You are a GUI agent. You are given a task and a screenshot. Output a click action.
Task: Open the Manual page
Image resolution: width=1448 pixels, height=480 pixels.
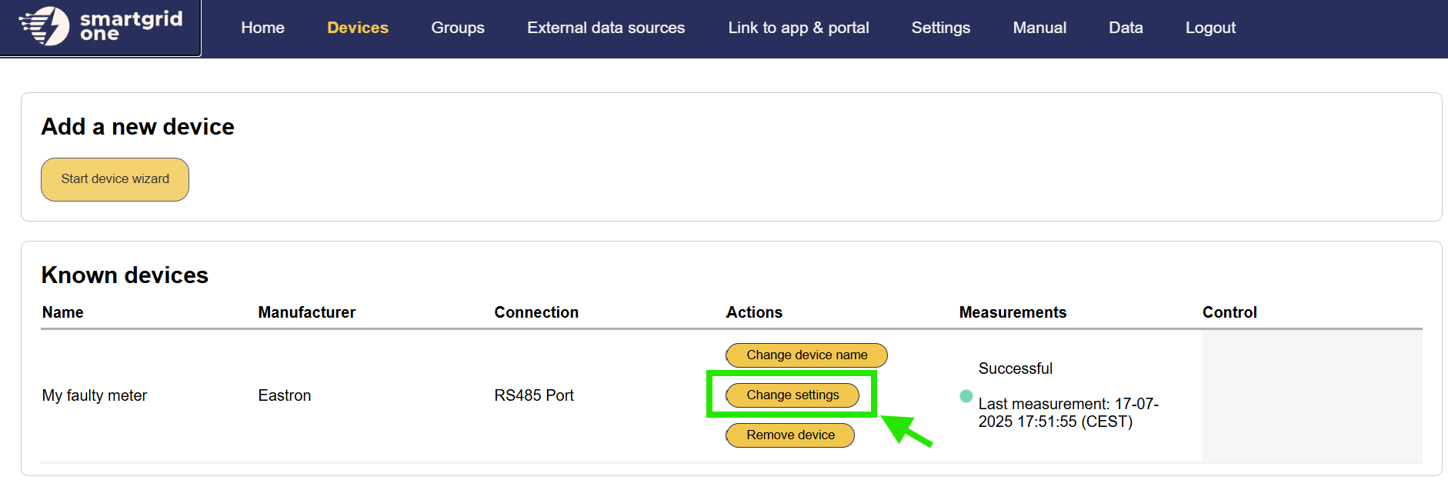[x=1039, y=28]
